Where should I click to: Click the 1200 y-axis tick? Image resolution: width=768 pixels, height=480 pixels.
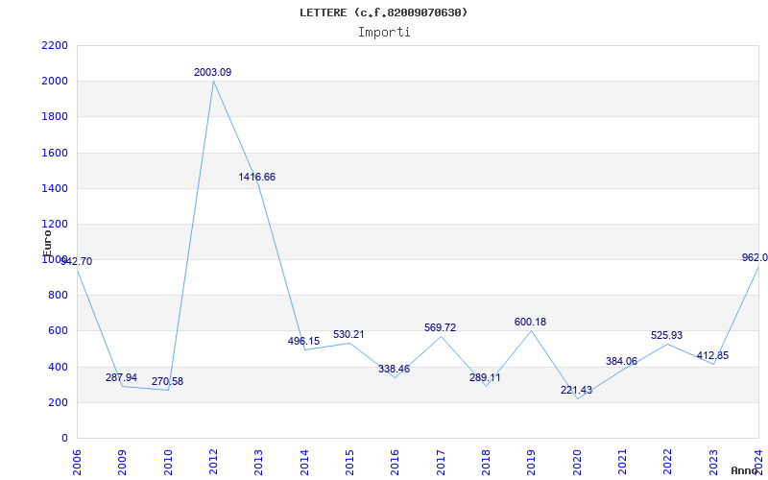55,225
